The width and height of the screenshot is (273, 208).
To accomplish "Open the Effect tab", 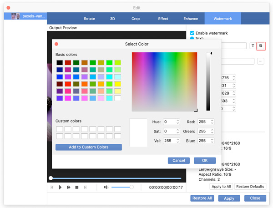I will pyautogui.click(x=163, y=19).
